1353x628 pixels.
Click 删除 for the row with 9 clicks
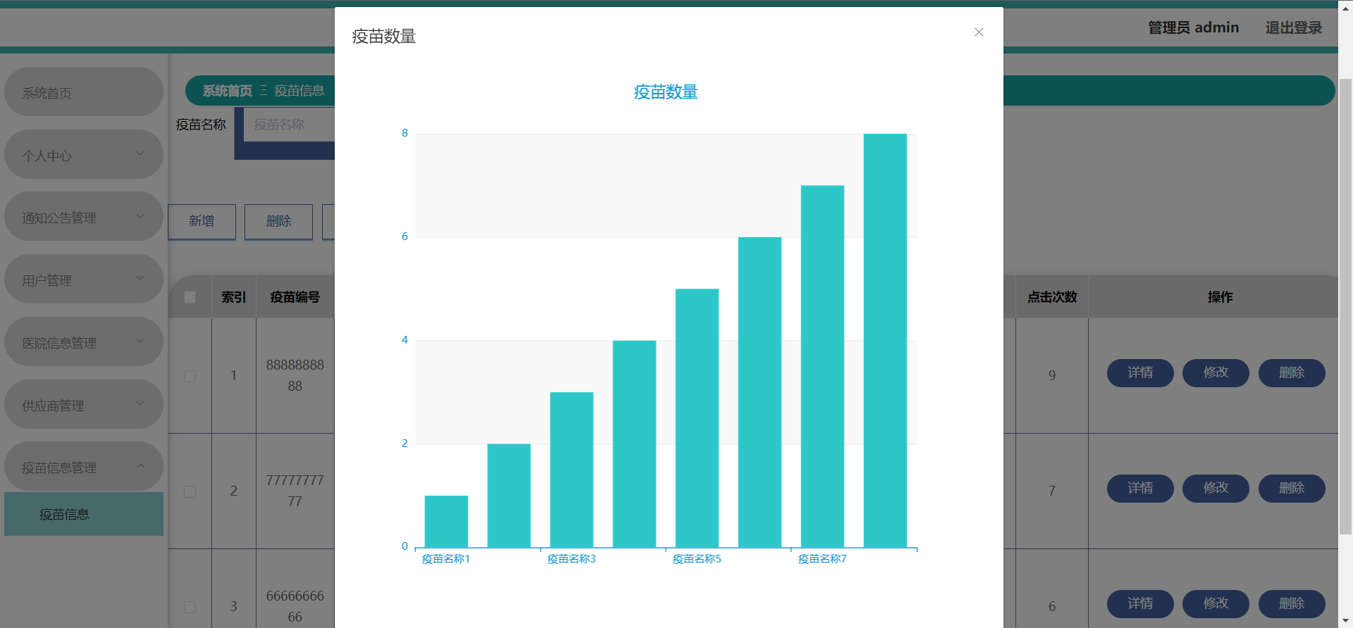(x=1292, y=373)
